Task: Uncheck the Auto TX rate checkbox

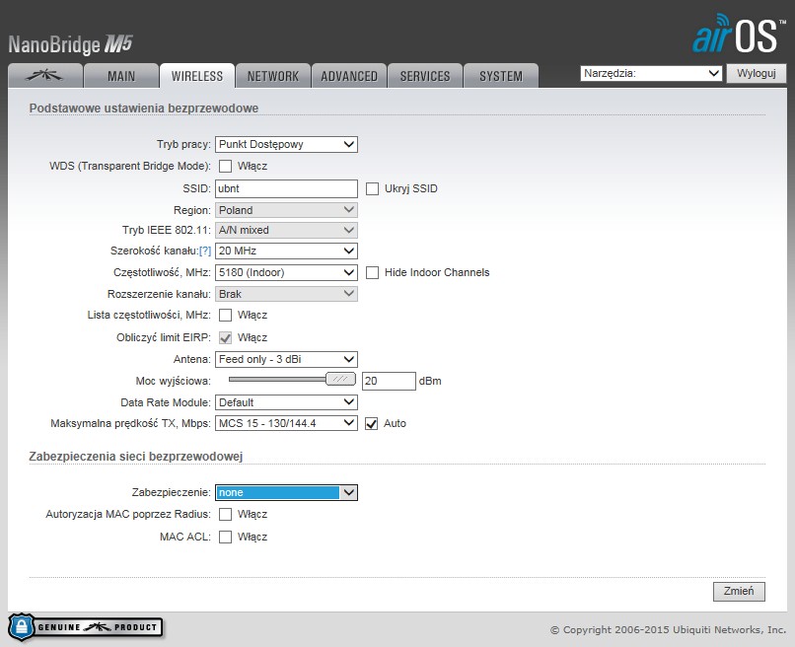Action: click(371, 423)
